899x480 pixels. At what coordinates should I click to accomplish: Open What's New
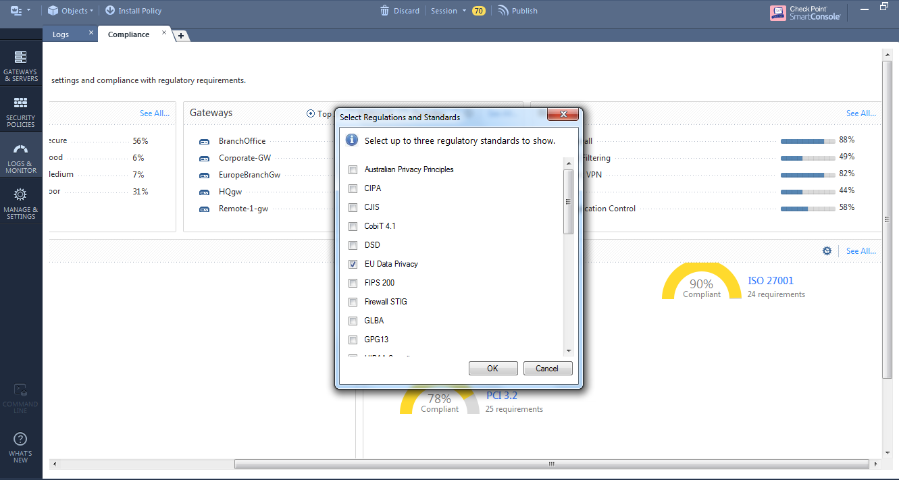coord(21,447)
